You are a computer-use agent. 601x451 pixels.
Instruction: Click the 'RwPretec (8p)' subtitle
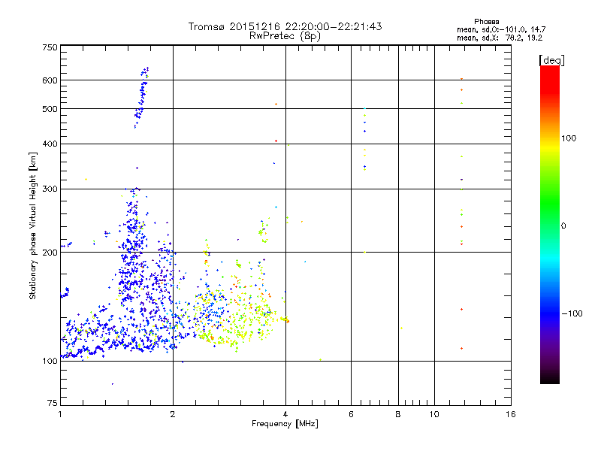pos(285,36)
